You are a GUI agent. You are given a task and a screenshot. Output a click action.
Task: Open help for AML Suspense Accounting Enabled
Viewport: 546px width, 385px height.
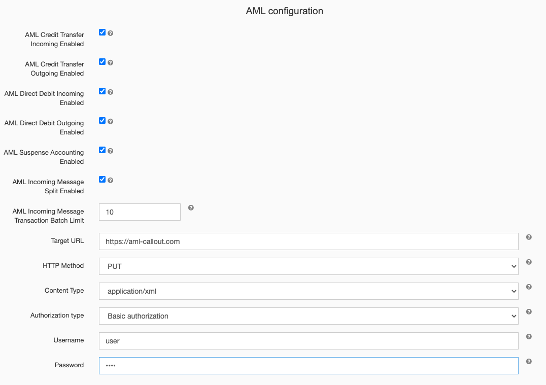coord(111,150)
